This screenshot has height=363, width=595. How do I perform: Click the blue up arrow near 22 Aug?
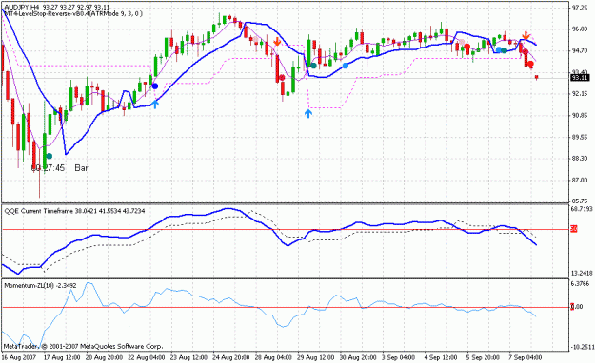(155, 104)
